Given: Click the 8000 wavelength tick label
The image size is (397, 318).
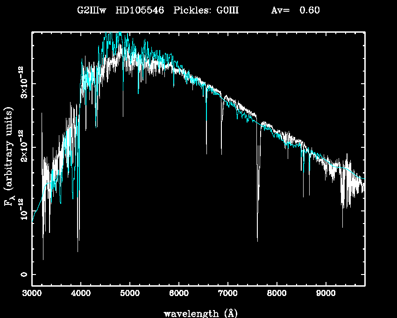Looking at the screenshot, I should click(x=276, y=294).
